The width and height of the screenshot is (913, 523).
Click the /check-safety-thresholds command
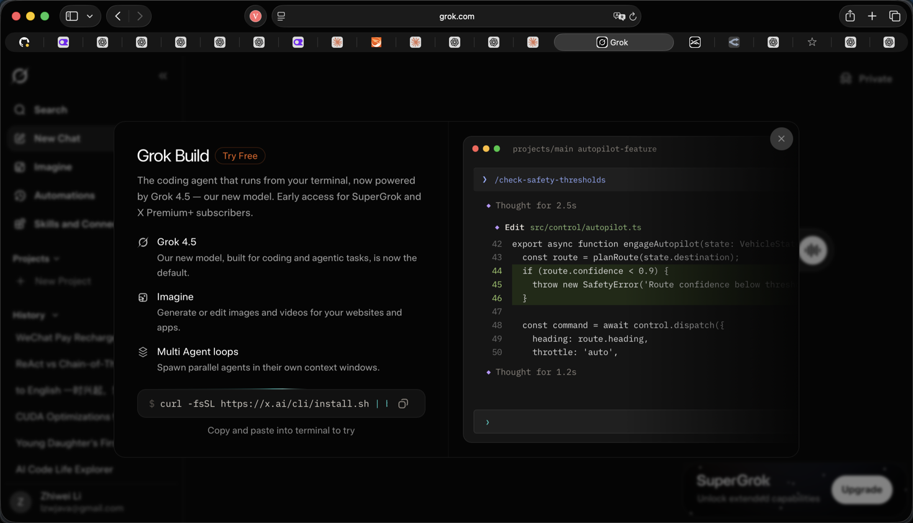point(550,180)
